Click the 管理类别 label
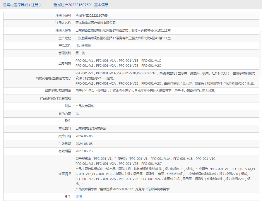The width and height of the screenshot is (262, 204). (x=65, y=53)
